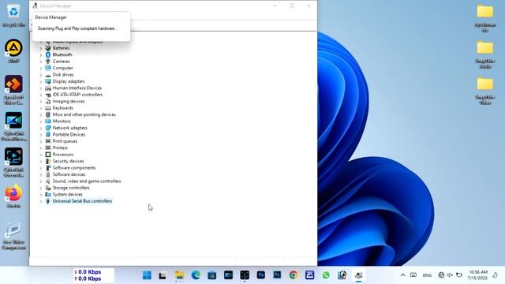Image resolution: width=505 pixels, height=284 pixels.
Task: Click the Device Manager taskbar button
Action: click(x=358, y=275)
